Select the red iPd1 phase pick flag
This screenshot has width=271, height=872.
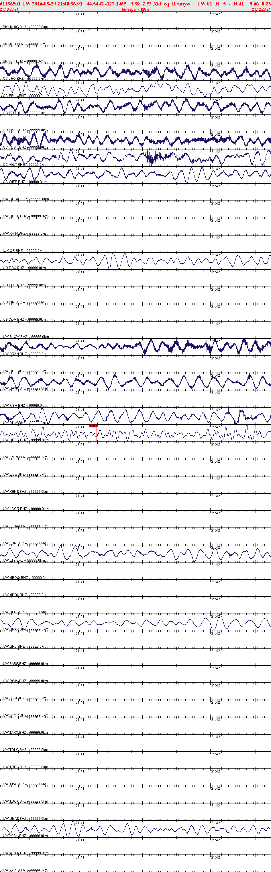[x=93, y=426]
